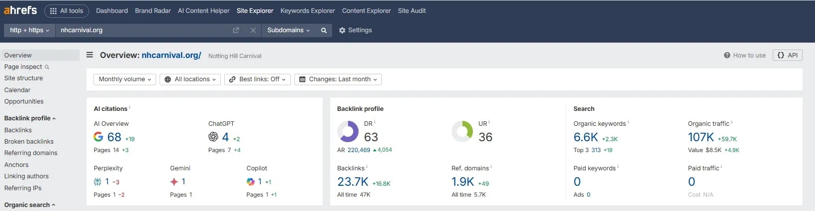Select Site Explorer tab
The image size is (815, 211).
[255, 11]
